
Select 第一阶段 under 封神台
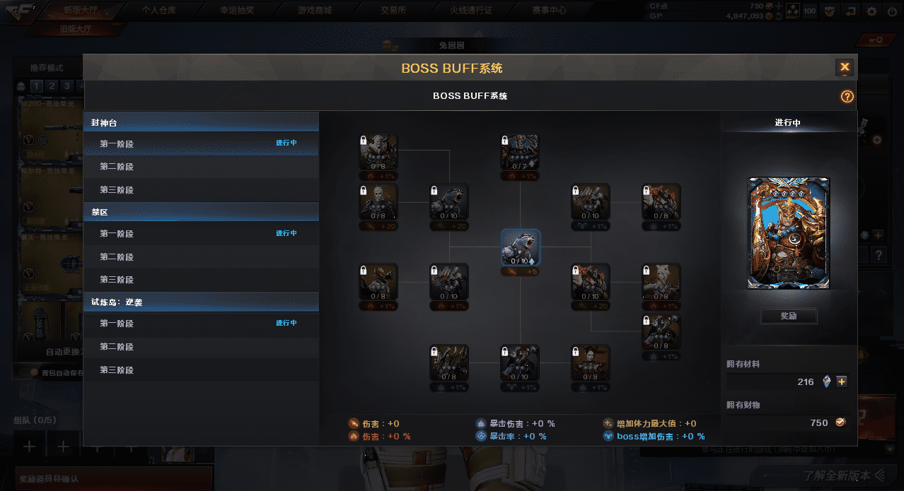(201, 143)
